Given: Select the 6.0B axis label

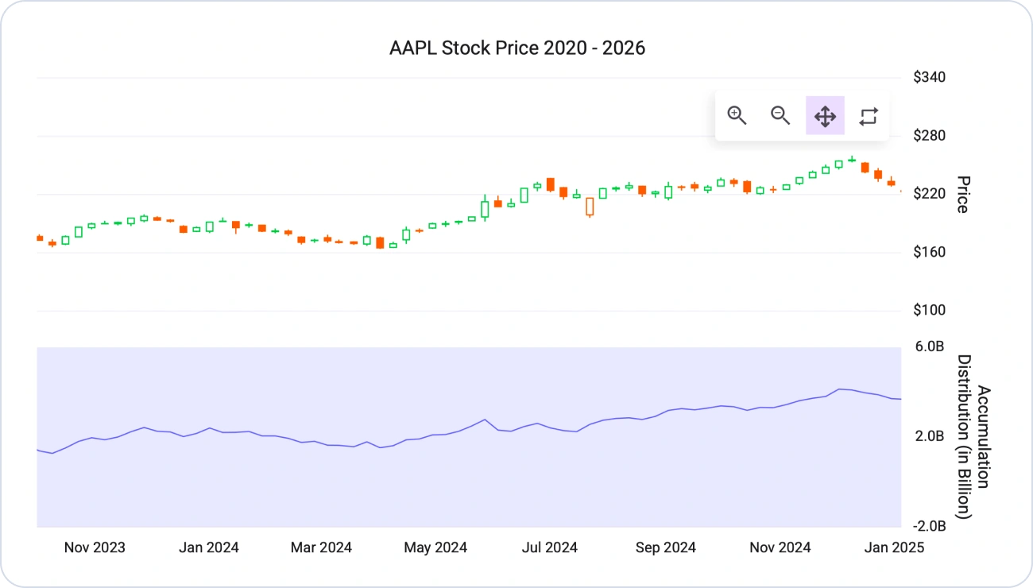Looking at the screenshot, I should click(x=929, y=346).
